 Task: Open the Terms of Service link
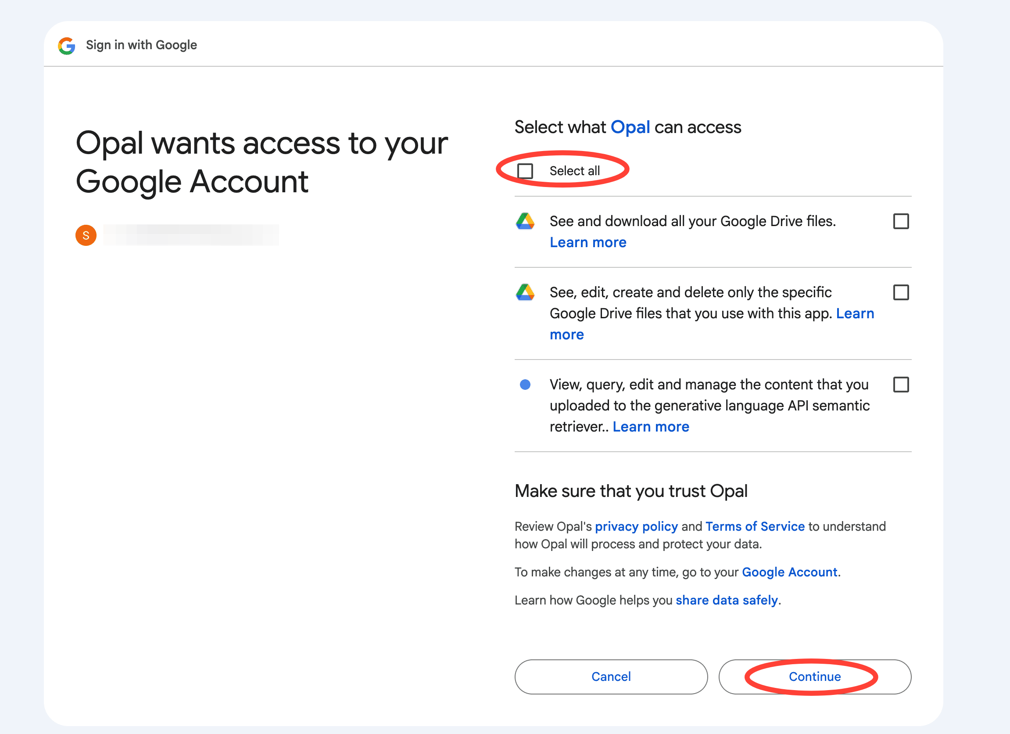[754, 526]
